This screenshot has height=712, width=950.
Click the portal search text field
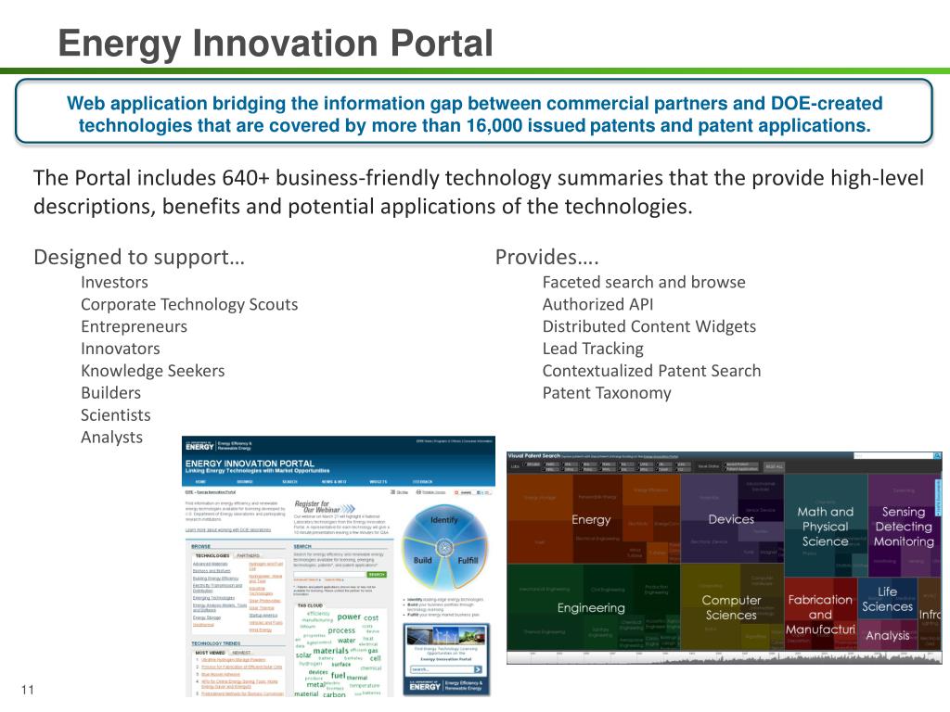(x=329, y=575)
